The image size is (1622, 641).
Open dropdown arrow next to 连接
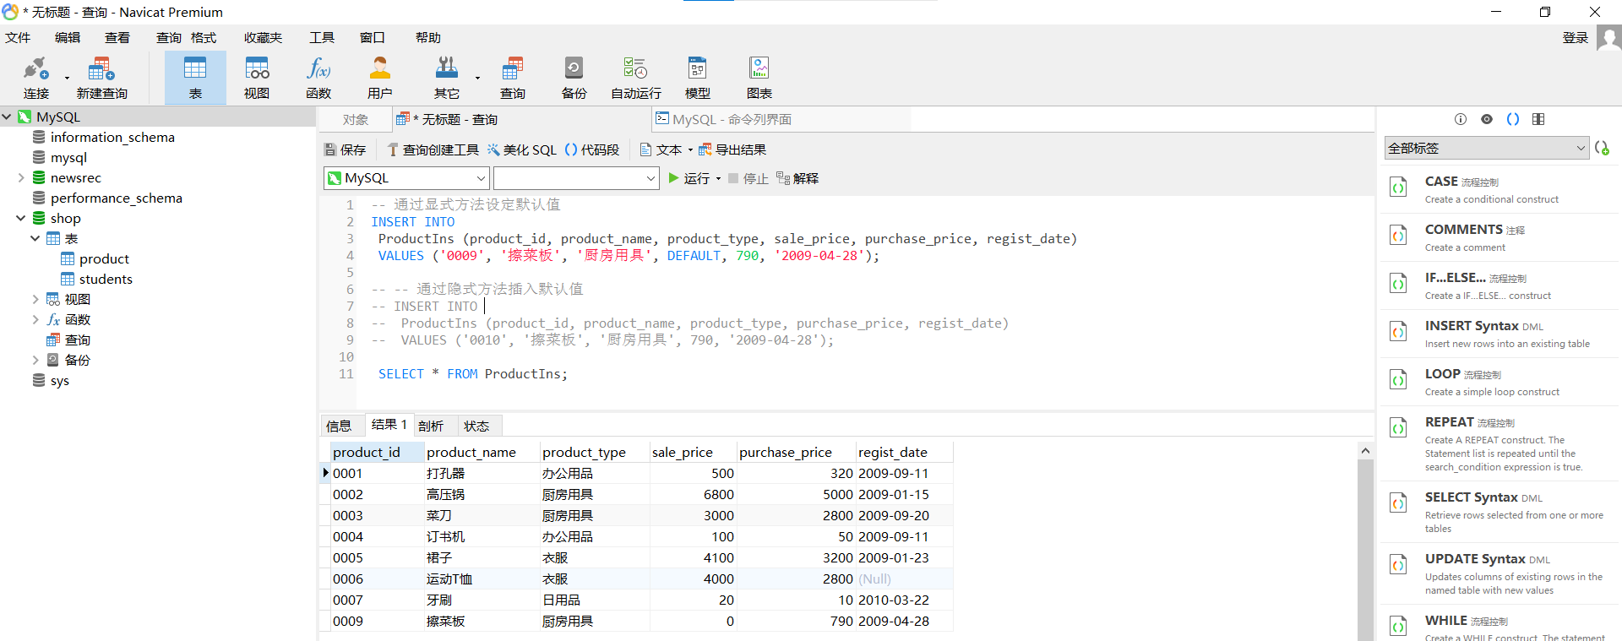coord(67,79)
